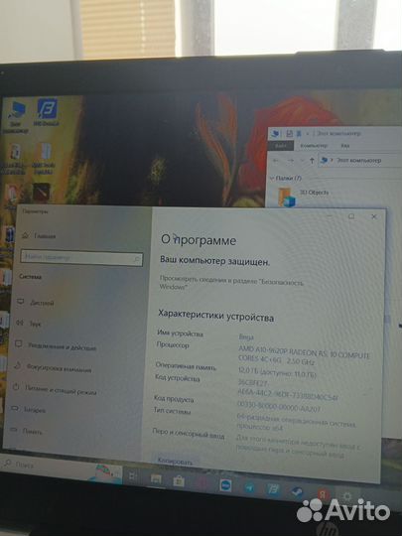This screenshot has height=536, width=402.
Task: Click the Копировать button under device specs
Action: pyautogui.click(x=175, y=462)
